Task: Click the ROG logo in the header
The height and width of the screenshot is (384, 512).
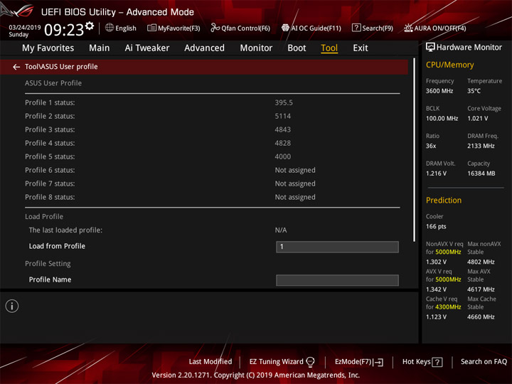Action: pyautogui.click(x=17, y=10)
